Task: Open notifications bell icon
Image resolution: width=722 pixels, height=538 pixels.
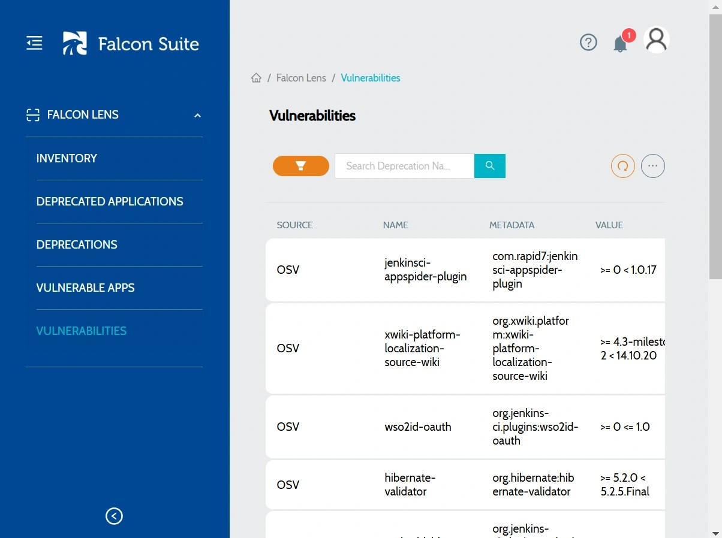Action: click(x=621, y=44)
